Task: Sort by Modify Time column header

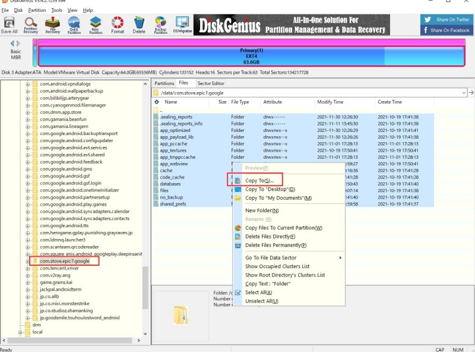Action: (330, 102)
